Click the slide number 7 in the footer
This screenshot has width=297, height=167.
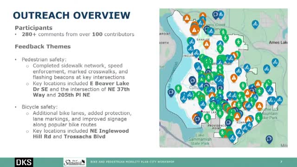pos(281,162)
